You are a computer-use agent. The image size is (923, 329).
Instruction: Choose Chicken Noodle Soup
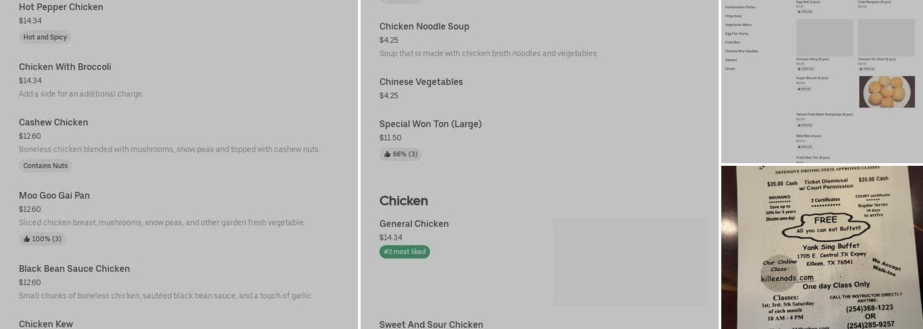424,26
